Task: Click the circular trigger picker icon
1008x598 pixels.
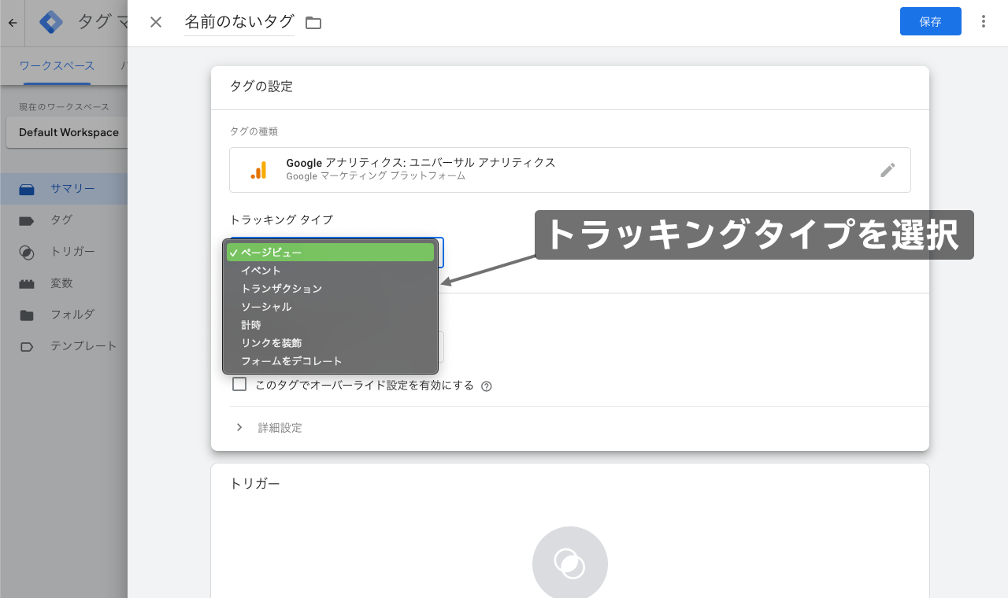Action: 570,563
